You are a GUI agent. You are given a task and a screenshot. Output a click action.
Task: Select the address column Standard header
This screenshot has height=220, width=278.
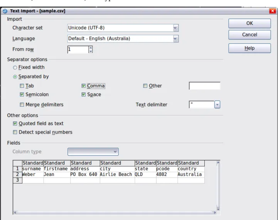[85, 163]
